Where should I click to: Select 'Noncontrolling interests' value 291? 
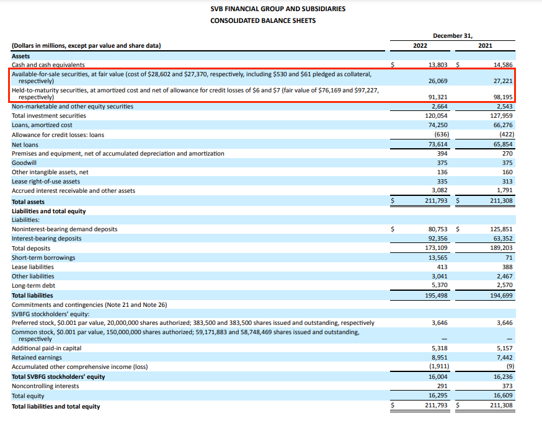coord(442,386)
